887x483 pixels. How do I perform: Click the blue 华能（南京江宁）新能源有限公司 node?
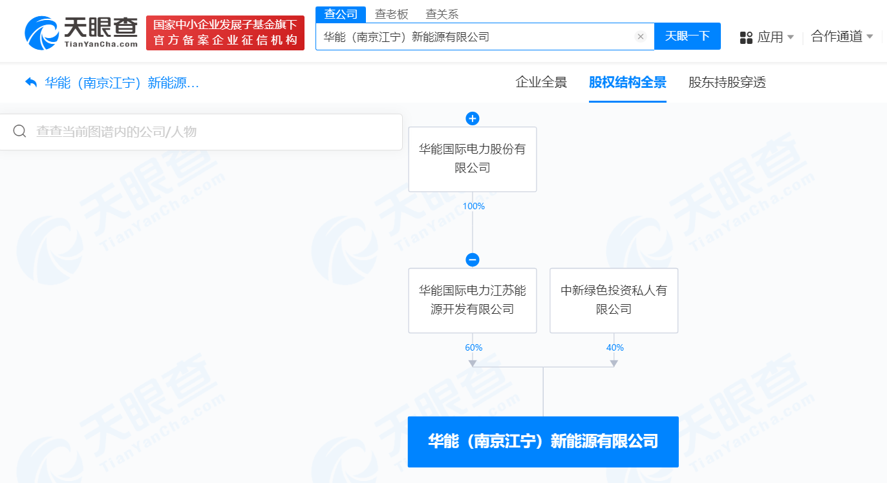pos(543,442)
